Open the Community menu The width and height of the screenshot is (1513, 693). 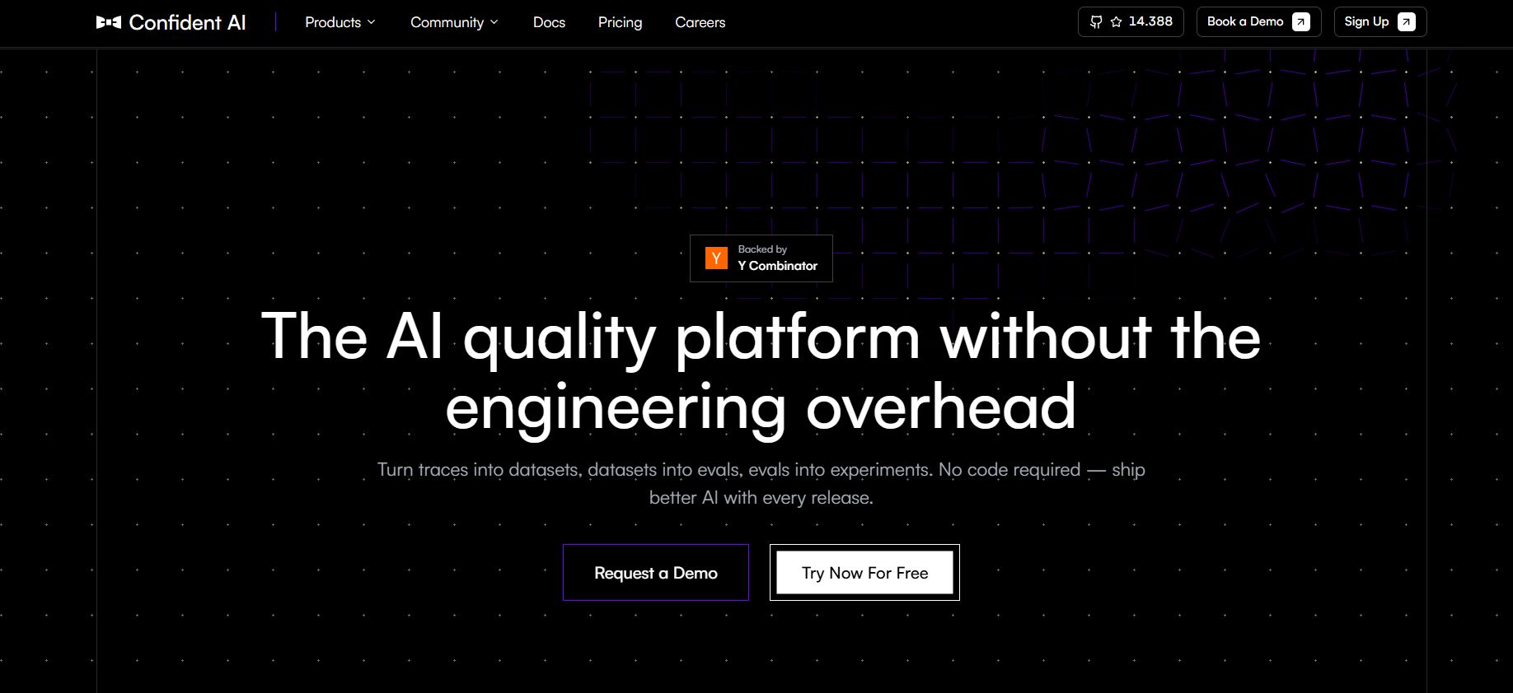tap(455, 22)
